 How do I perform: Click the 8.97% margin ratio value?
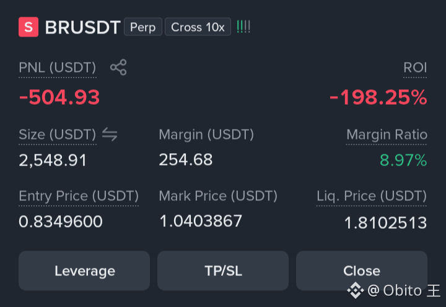pyautogui.click(x=403, y=160)
